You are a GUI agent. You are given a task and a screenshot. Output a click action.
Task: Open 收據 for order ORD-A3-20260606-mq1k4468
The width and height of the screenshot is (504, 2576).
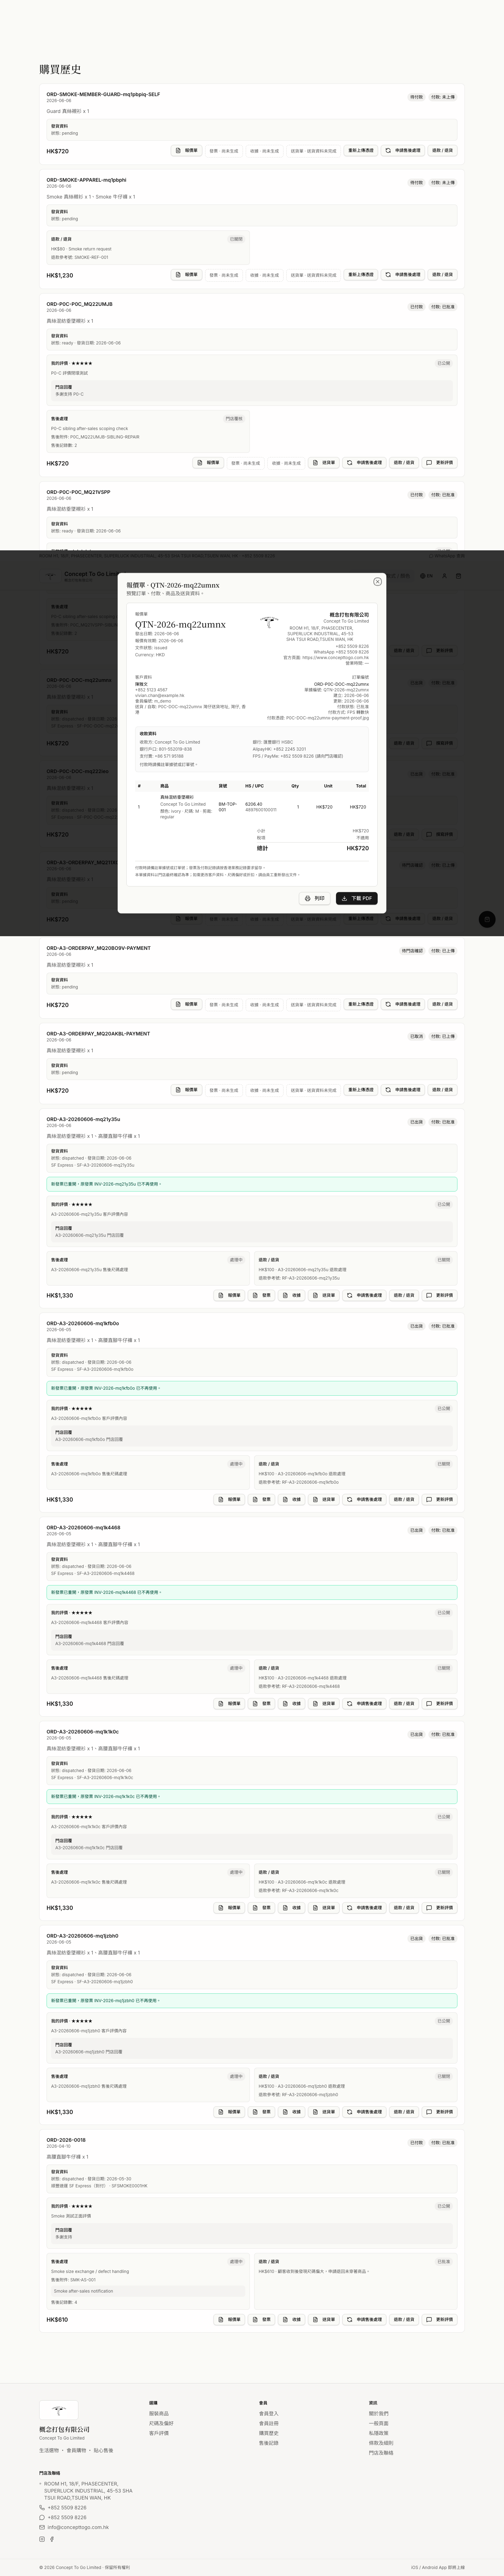click(x=292, y=1703)
